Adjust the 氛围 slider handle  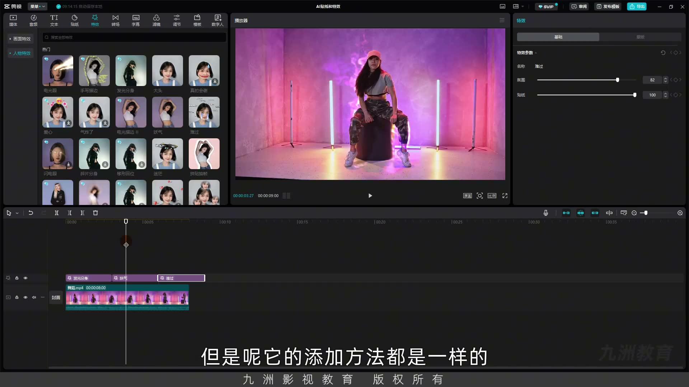click(x=618, y=80)
